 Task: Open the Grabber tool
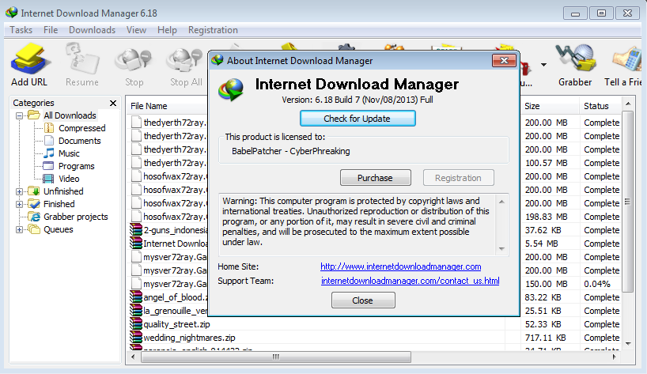(x=575, y=60)
